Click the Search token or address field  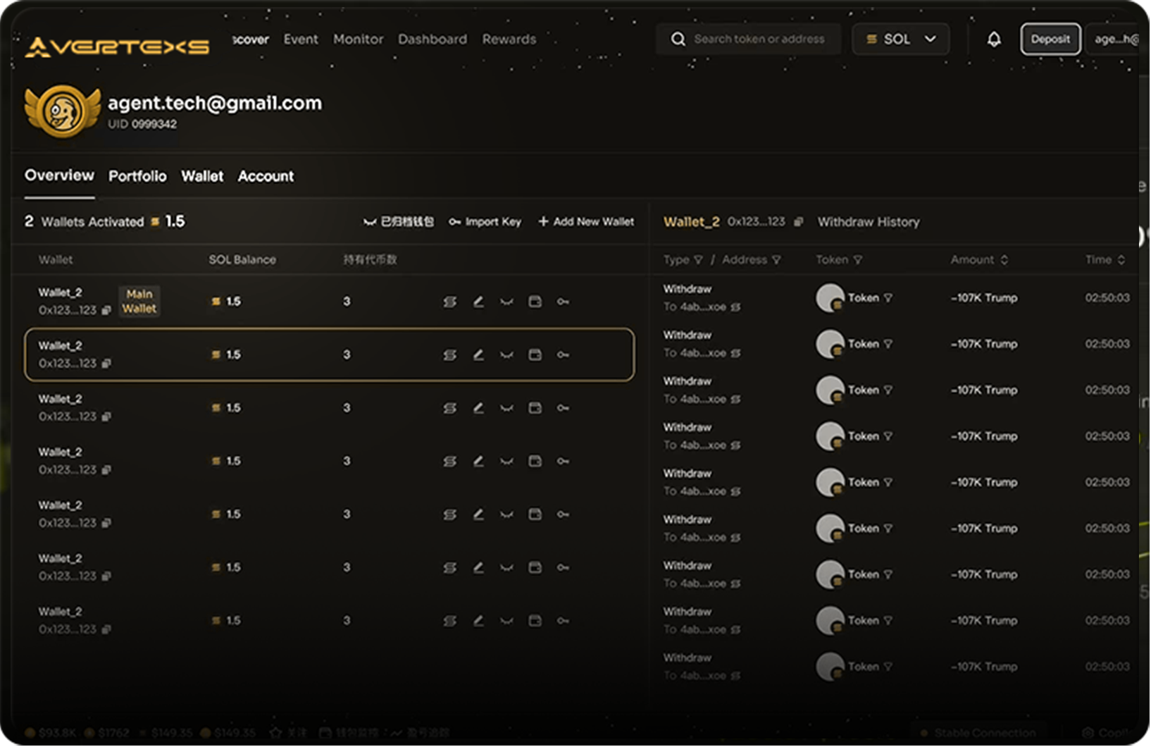point(759,39)
